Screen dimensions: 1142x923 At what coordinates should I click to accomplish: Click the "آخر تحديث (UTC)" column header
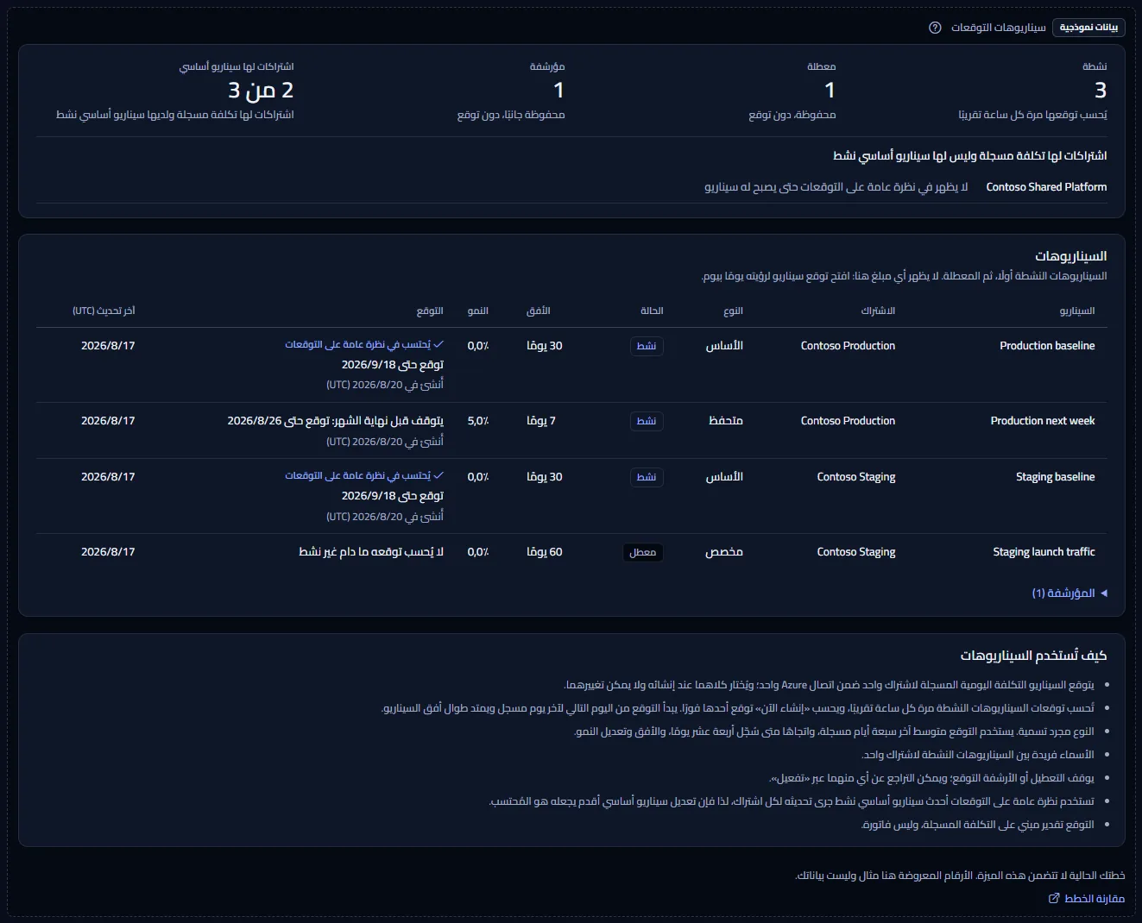pos(104,311)
